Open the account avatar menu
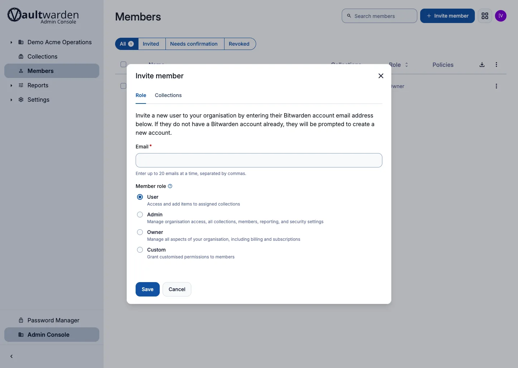The width and height of the screenshot is (518, 368). tap(501, 16)
